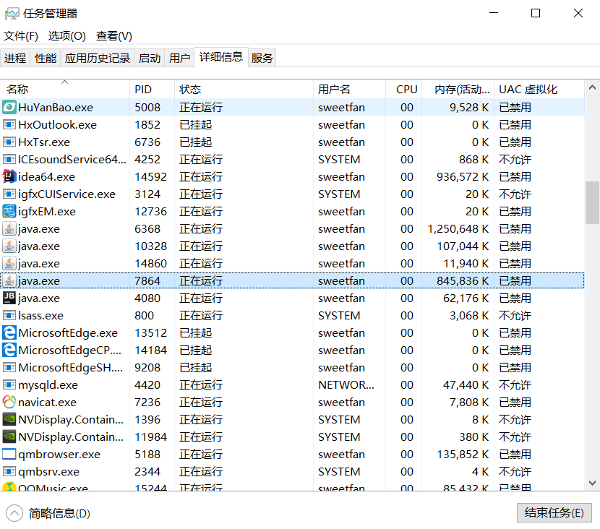Click the Task Manager title bar icon

pyautogui.click(x=12, y=14)
